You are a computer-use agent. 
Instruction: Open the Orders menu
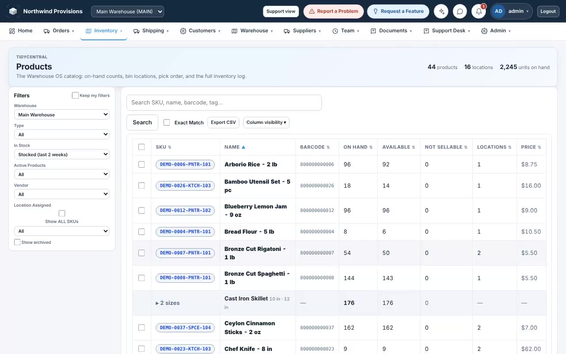click(x=59, y=31)
